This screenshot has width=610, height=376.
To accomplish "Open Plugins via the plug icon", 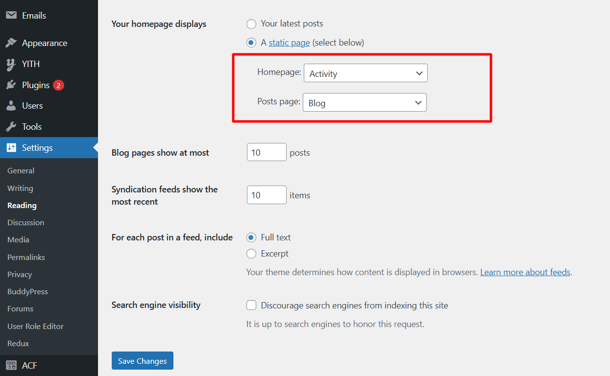I will tap(11, 85).
